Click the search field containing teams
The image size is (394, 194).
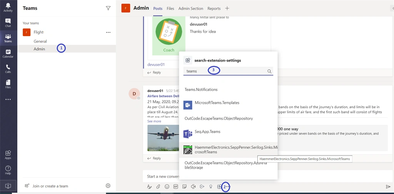click(x=228, y=71)
